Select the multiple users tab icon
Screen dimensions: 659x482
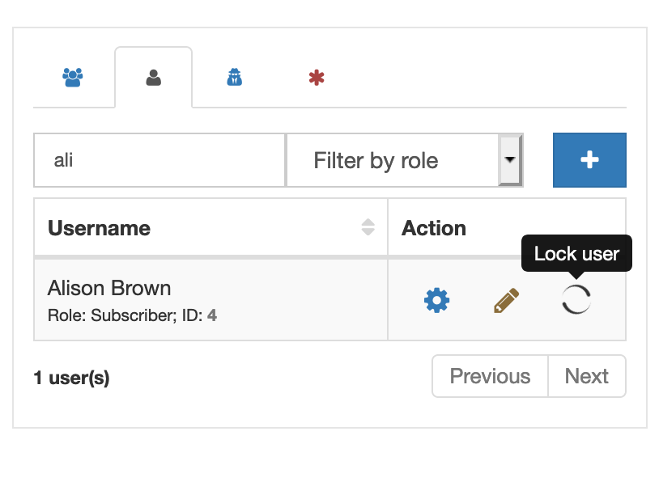(x=73, y=76)
